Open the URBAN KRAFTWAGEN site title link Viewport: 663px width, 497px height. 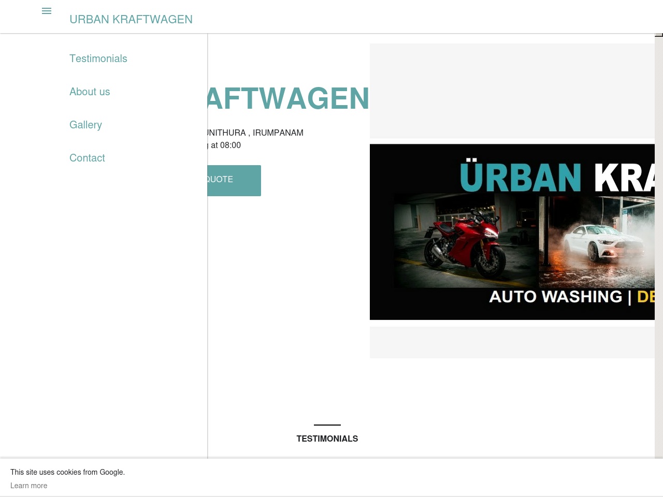coord(131,19)
